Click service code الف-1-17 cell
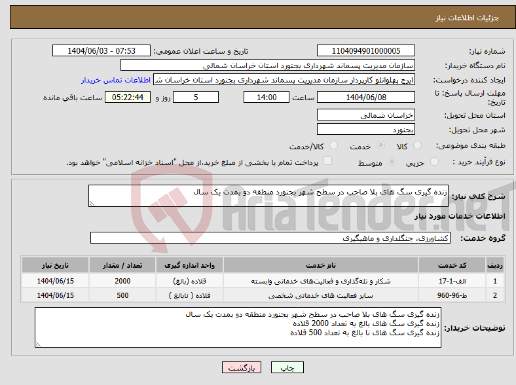The height and width of the screenshot is (385, 516). (x=452, y=281)
